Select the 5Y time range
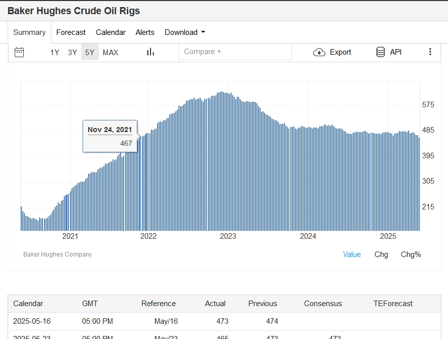The height and width of the screenshot is (339, 448). click(90, 52)
